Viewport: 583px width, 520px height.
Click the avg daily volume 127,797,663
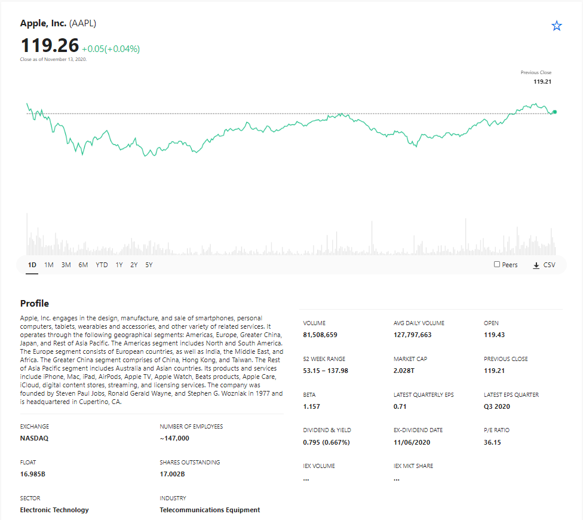(x=412, y=335)
